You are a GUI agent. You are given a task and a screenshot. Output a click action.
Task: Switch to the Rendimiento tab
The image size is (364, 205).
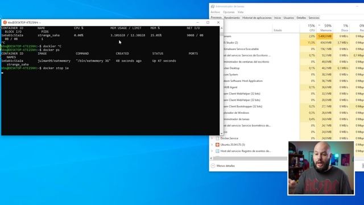pos(231,18)
